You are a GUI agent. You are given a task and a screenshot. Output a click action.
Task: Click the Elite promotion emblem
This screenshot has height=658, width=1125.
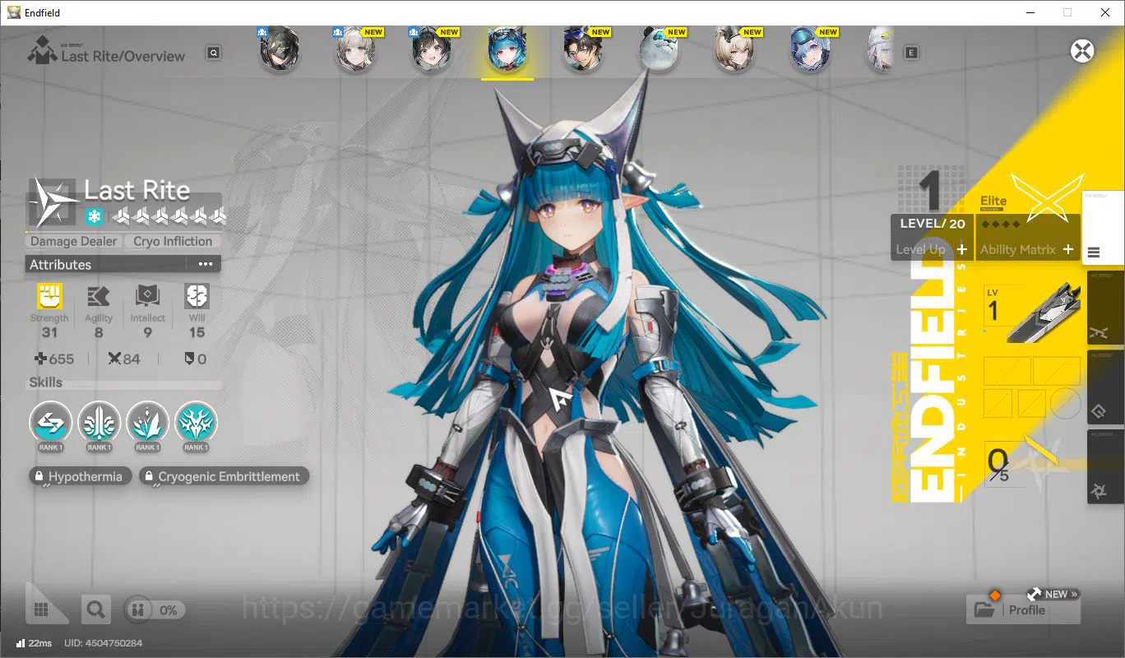pyautogui.click(x=1047, y=197)
